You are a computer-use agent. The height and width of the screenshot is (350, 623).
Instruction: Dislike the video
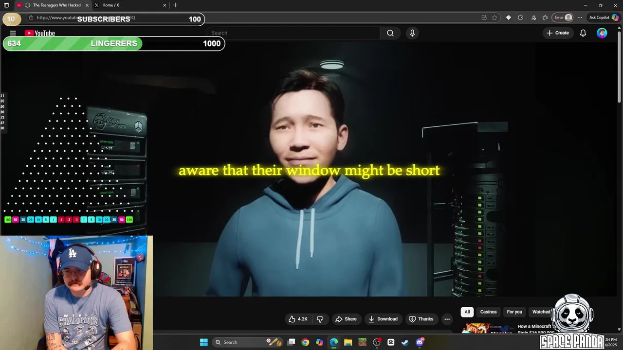tap(320, 319)
